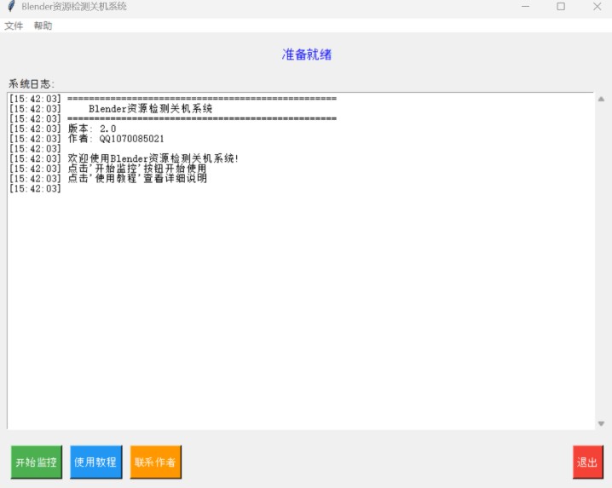
Task: Click the green 开始监控 button
Action: [x=37, y=462]
